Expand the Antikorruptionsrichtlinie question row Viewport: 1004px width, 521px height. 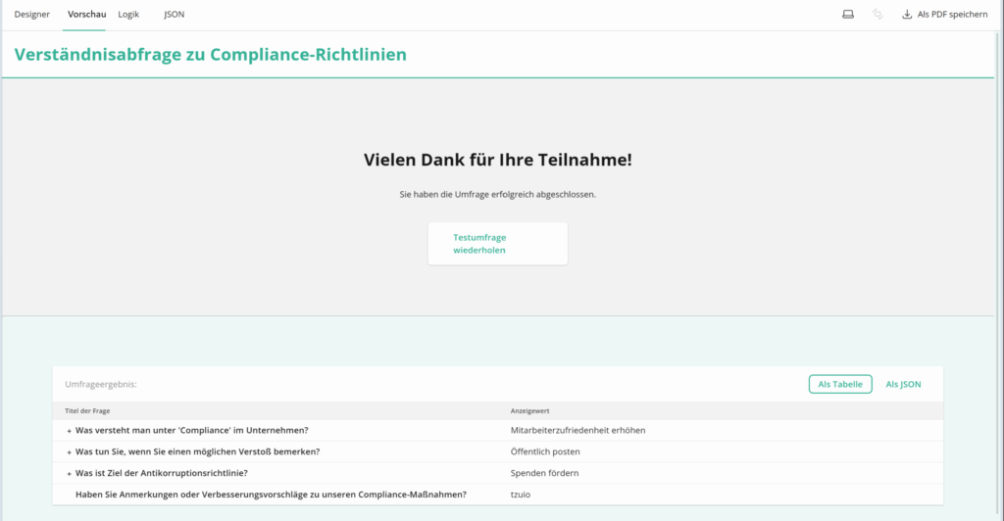click(x=69, y=474)
